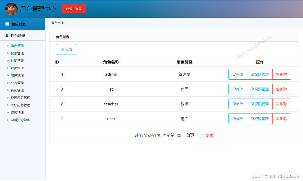The height and width of the screenshot is (181, 303).
Task: Click the 退出登录 logout button
Action: pyautogui.click(x=74, y=9)
